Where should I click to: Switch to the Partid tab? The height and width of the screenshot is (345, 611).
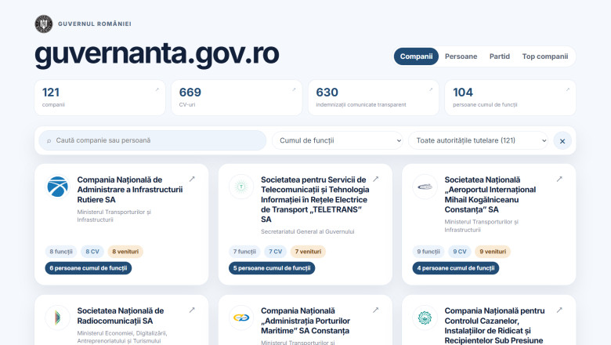click(x=500, y=56)
